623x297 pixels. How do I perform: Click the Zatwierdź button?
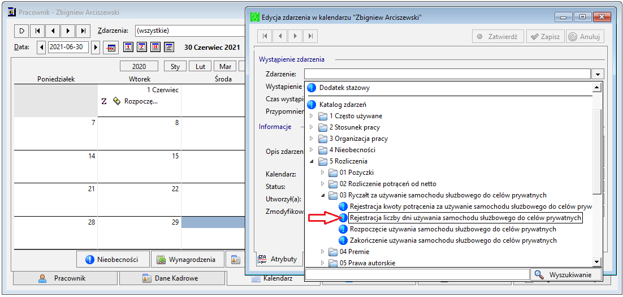(x=498, y=36)
